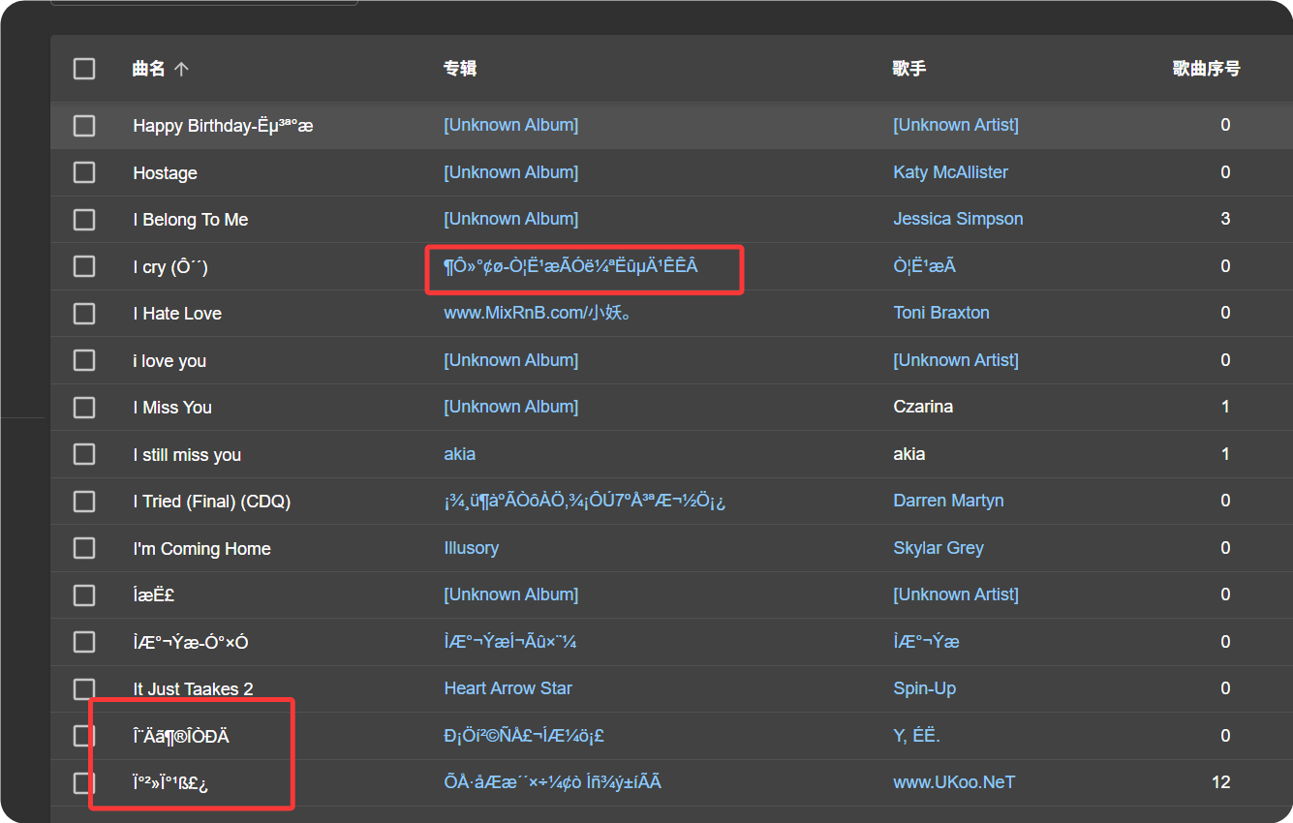
Task: Open the Skylar Grey artist link
Action: [x=938, y=548]
